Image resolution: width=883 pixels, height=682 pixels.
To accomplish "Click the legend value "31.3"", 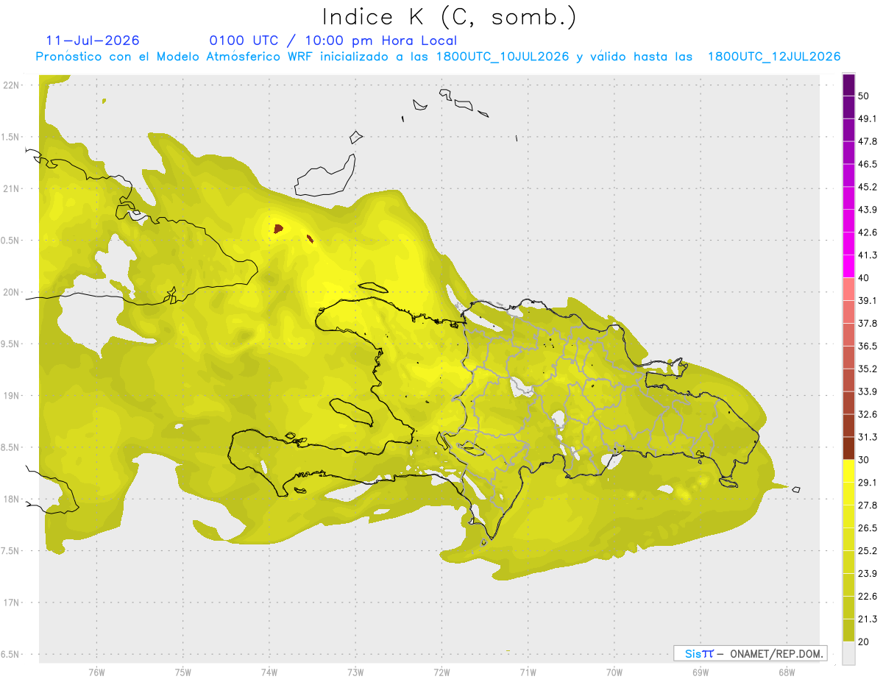I will [x=868, y=437].
